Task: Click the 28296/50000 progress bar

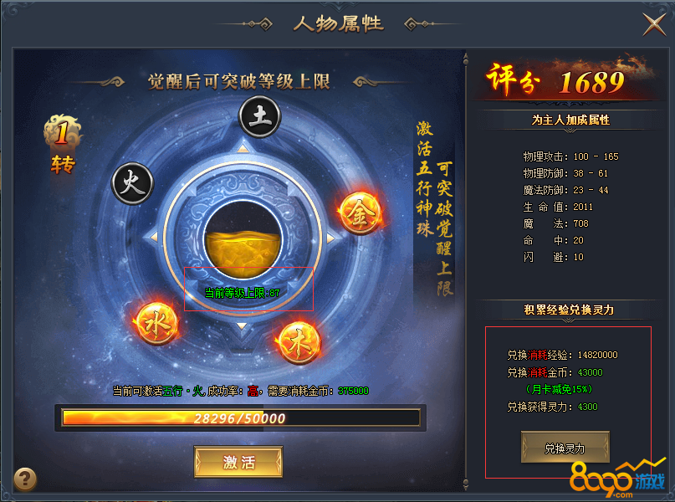Action: (x=241, y=417)
